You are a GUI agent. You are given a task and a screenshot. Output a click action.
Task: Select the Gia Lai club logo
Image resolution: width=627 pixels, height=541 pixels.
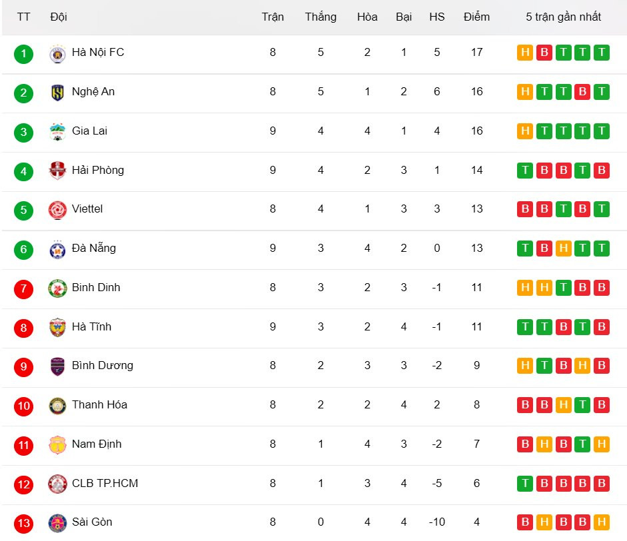[x=58, y=132]
